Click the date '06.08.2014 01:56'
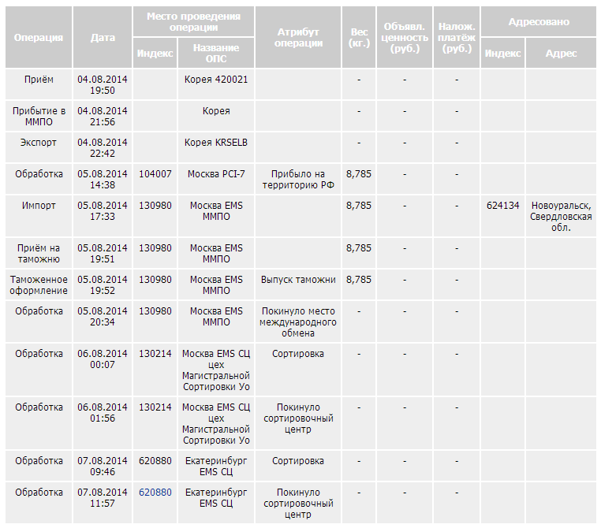The image size is (601, 528). click(103, 412)
